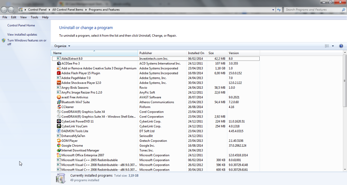The image size is (347, 185).
Task: Click the ACDSee Pro 3 icon
Action: click(x=58, y=63)
